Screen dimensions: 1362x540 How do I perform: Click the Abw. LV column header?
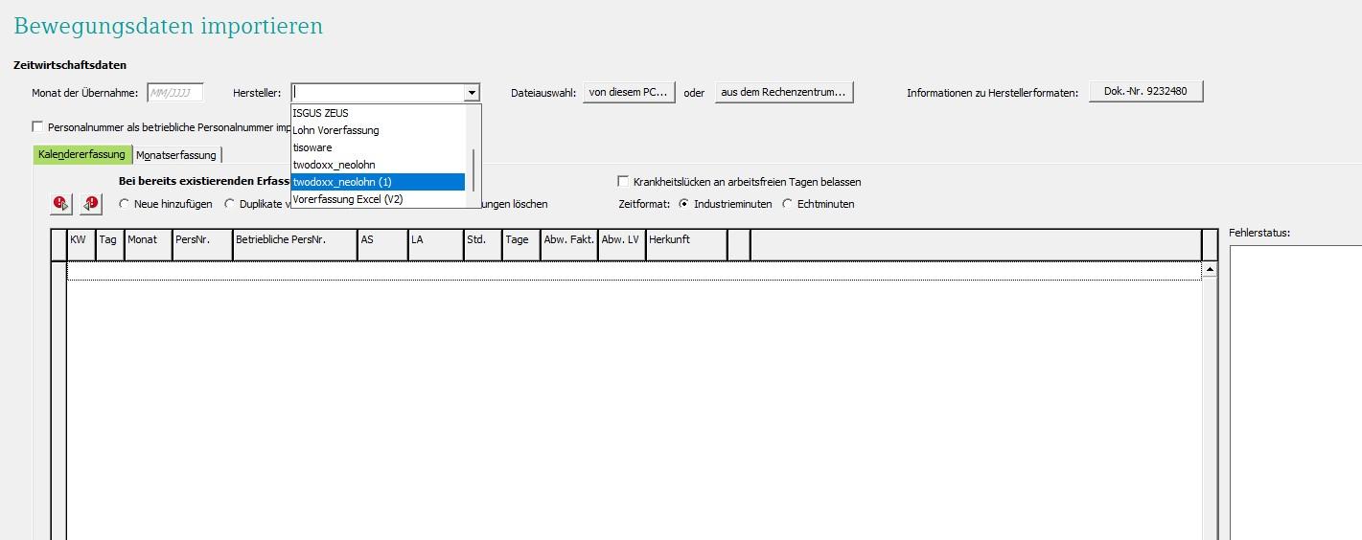pyautogui.click(x=622, y=244)
